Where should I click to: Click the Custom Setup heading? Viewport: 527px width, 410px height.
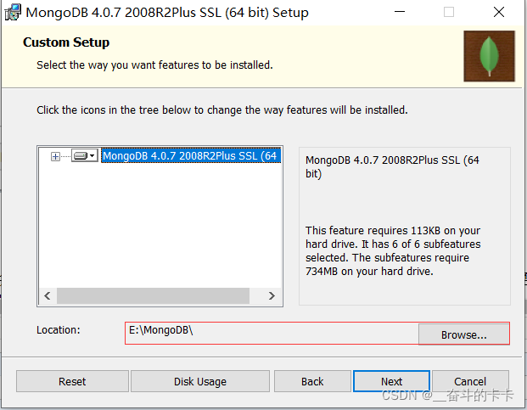[66, 42]
